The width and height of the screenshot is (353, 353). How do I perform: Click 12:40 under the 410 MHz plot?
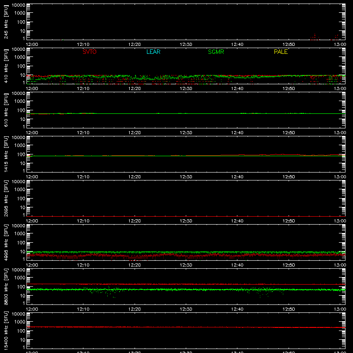pos(237,89)
